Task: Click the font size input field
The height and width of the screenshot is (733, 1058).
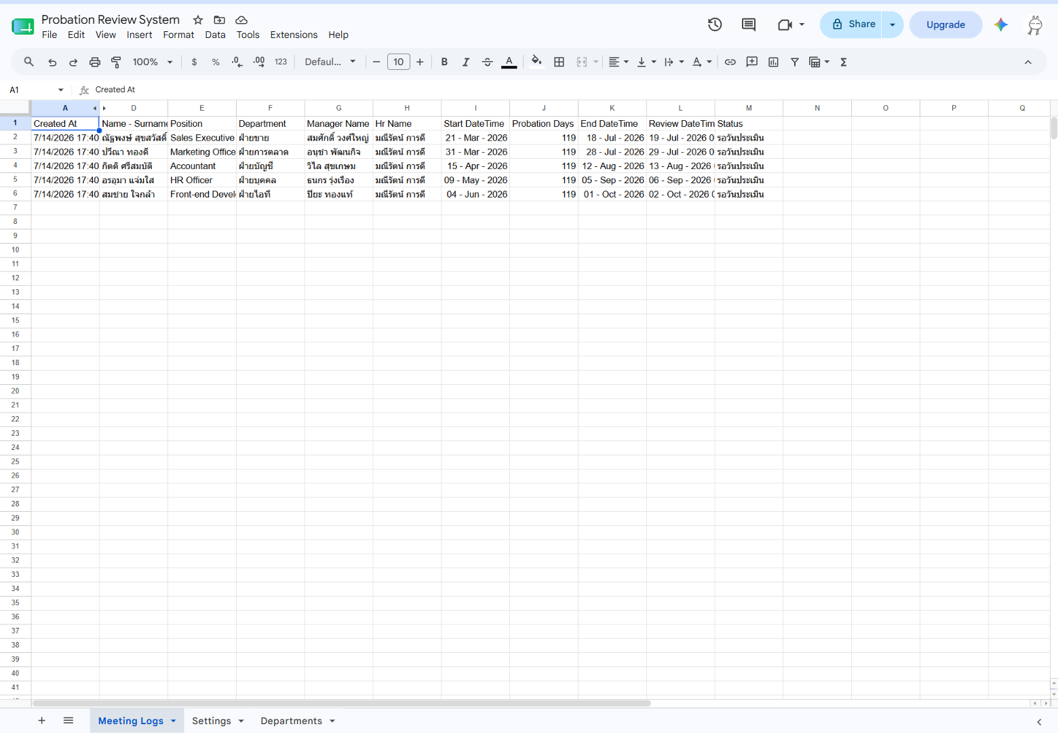Action: [x=398, y=62]
